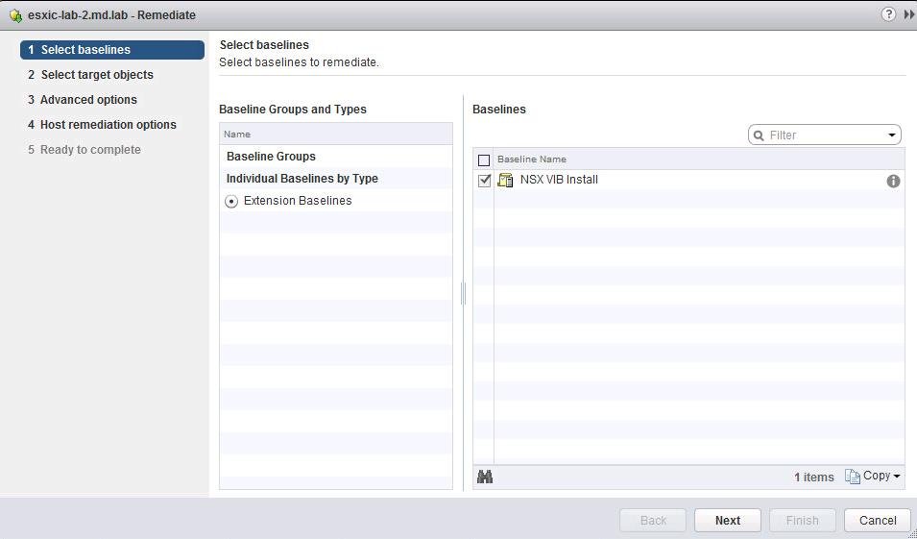917x539 pixels.
Task: Click the host icon in title bar
Action: pos(15,15)
